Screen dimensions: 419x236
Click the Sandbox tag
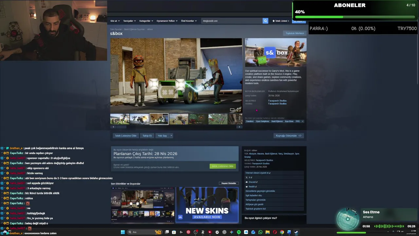pyautogui.click(x=250, y=121)
